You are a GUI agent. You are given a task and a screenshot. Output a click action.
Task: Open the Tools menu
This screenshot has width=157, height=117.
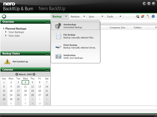pyautogui.click(x=110, y=17)
